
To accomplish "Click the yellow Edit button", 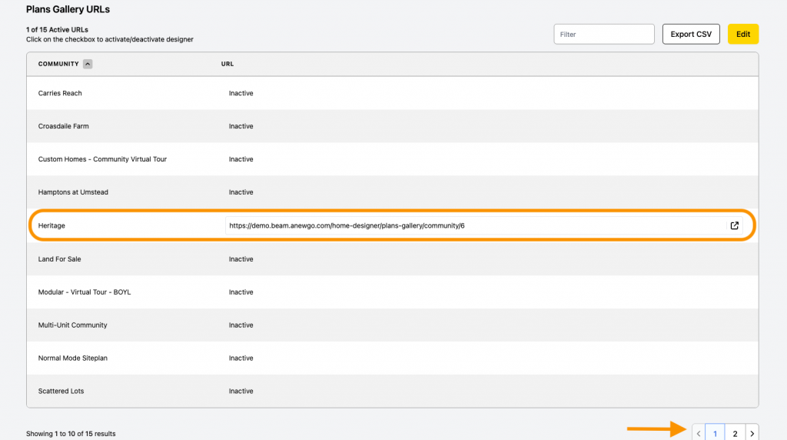I will (x=743, y=34).
